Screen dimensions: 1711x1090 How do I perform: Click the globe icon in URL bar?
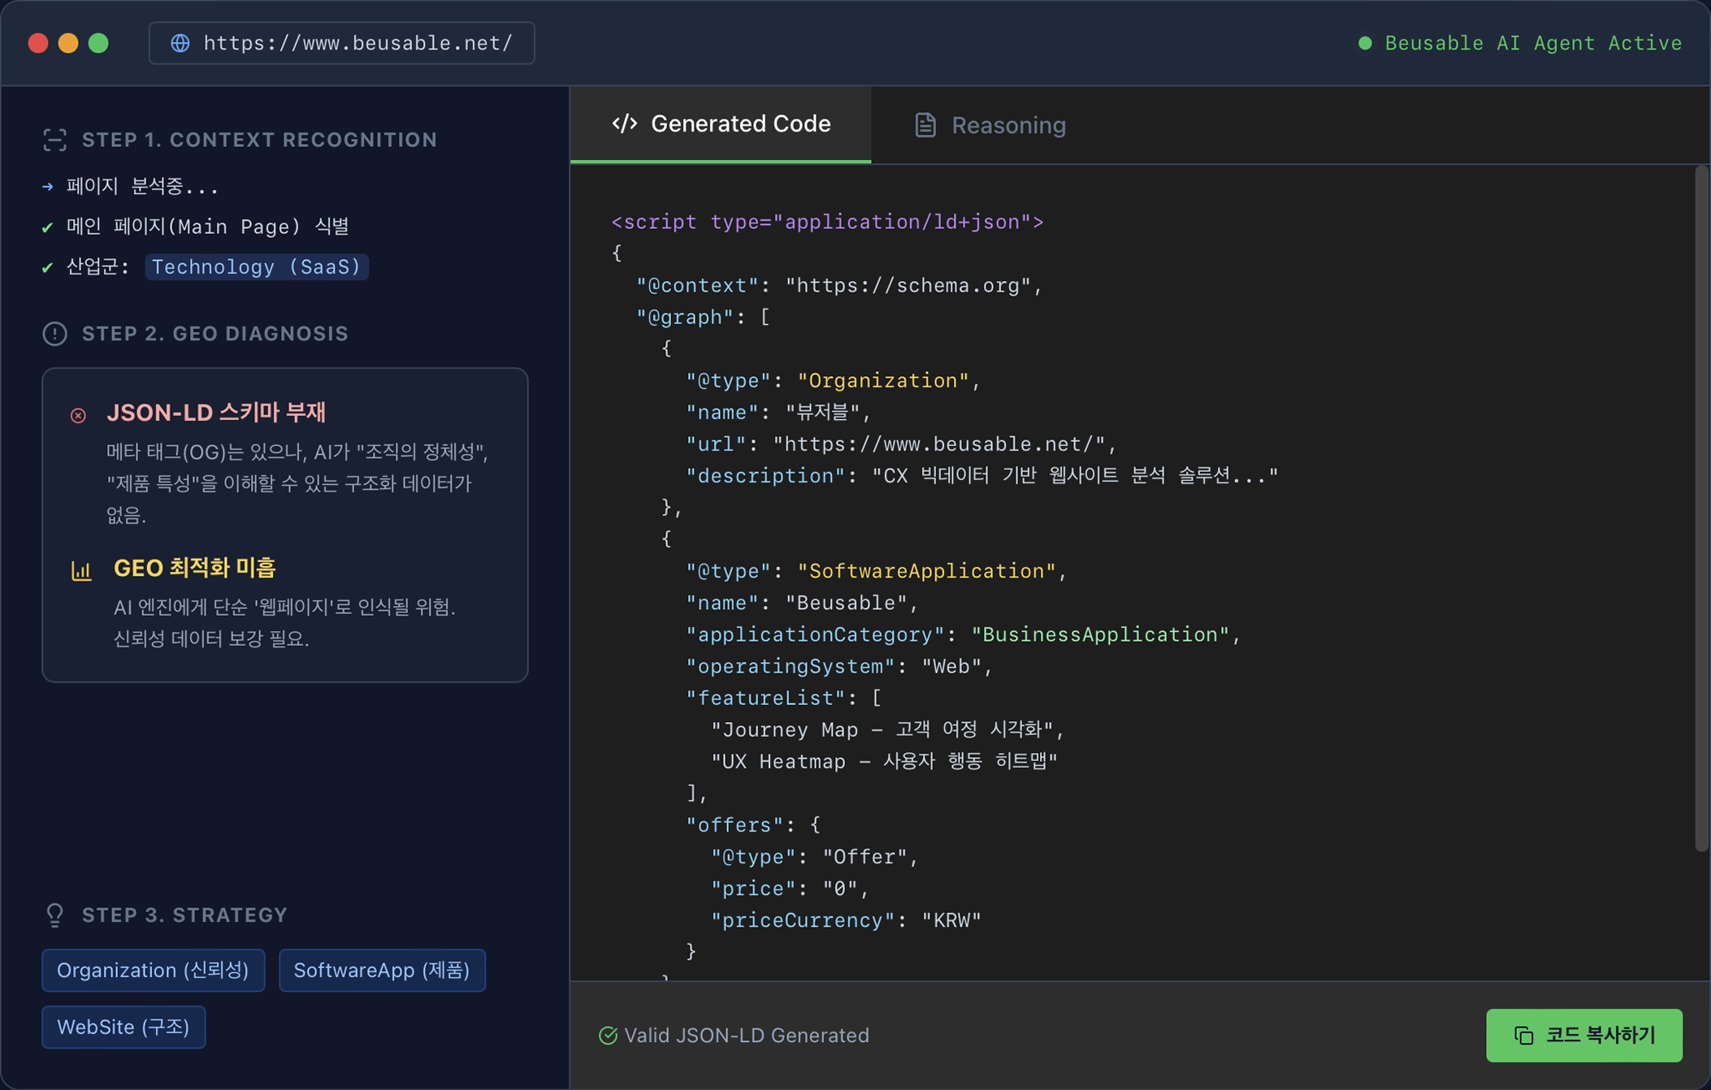[x=180, y=43]
